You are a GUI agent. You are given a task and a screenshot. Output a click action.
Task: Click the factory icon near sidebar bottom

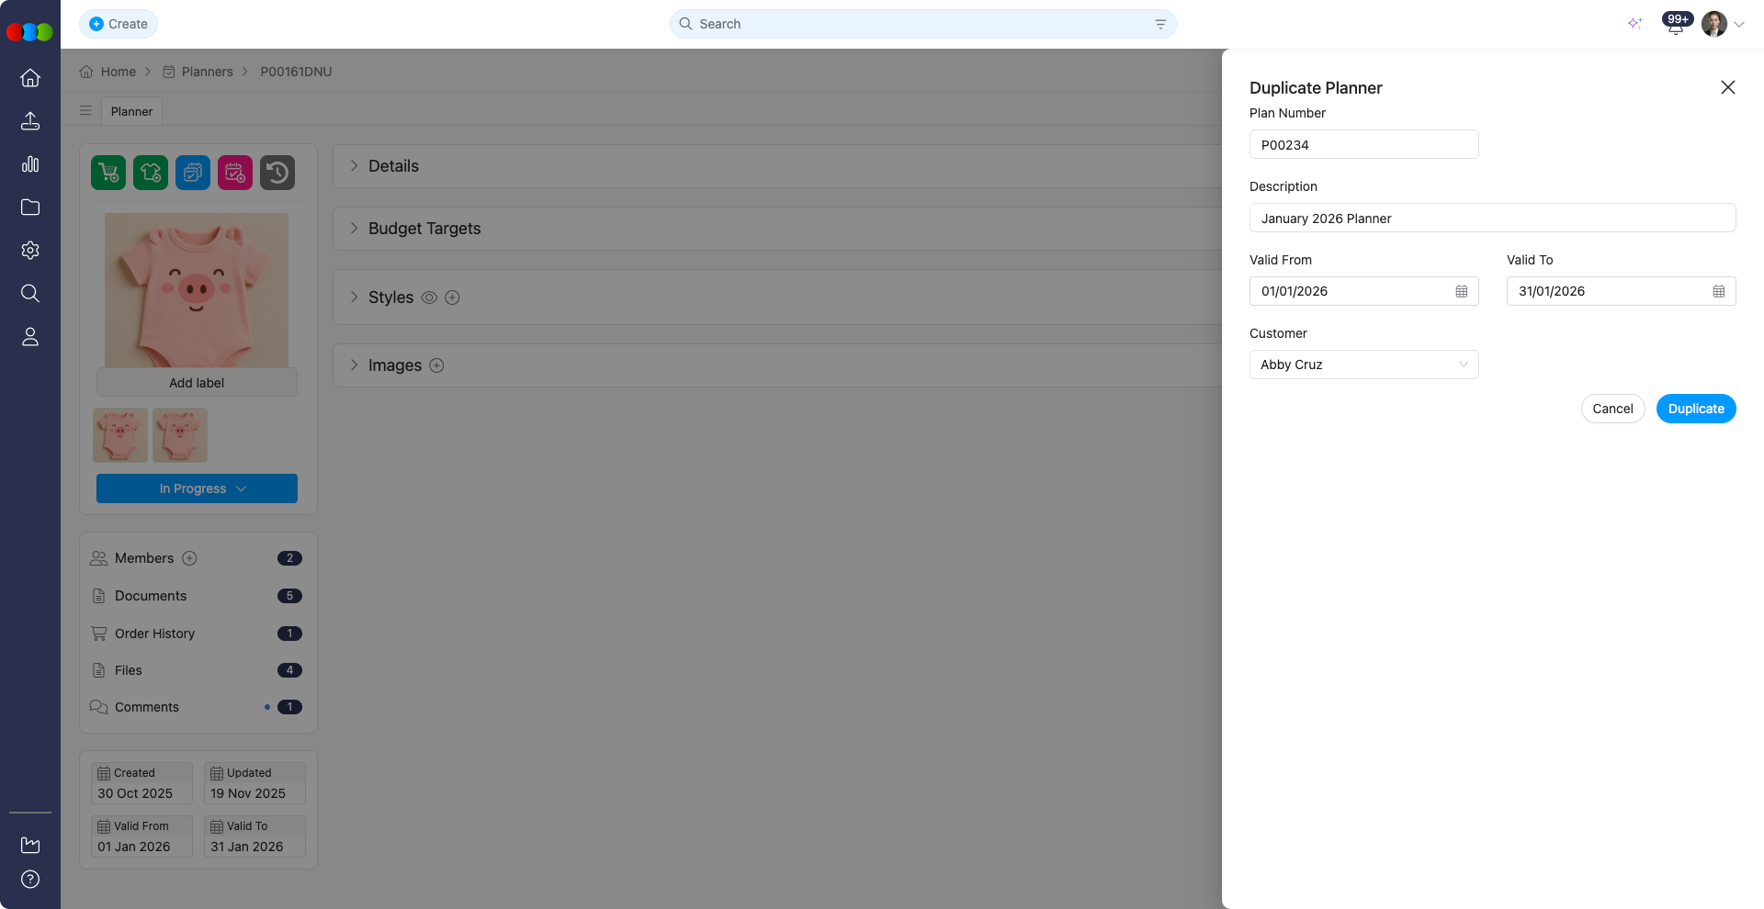[x=30, y=845]
